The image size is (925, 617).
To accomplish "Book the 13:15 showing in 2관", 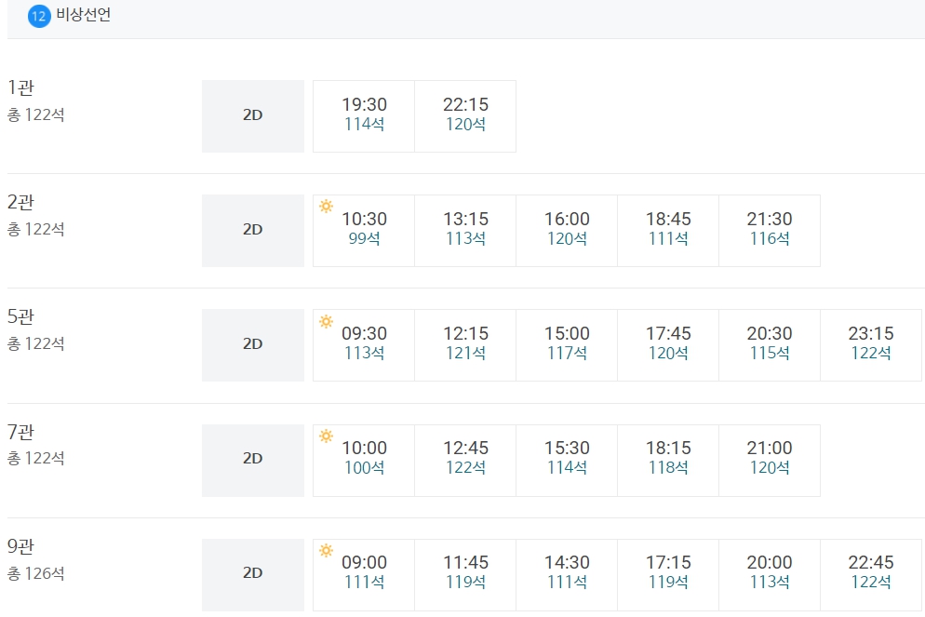I will 465,231.
